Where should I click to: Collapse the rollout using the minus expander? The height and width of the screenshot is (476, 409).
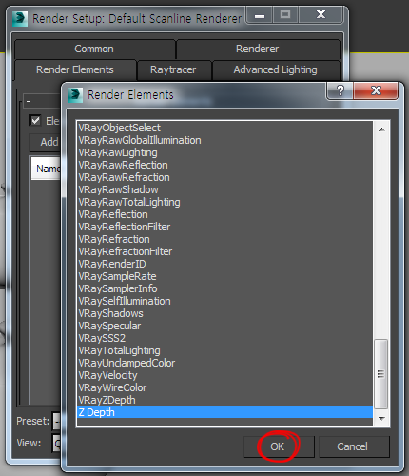tap(29, 101)
